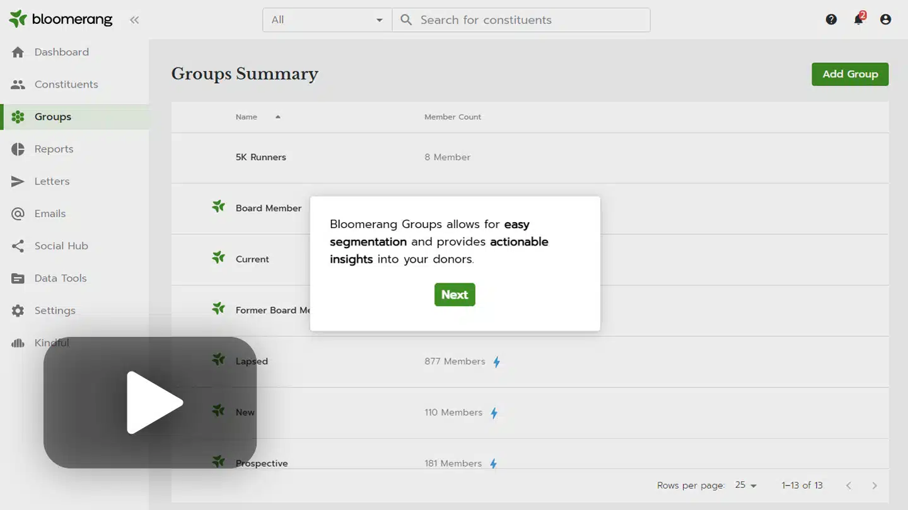The image size is (908, 510).
Task: Click the Reports pie chart icon
Action: (18, 149)
